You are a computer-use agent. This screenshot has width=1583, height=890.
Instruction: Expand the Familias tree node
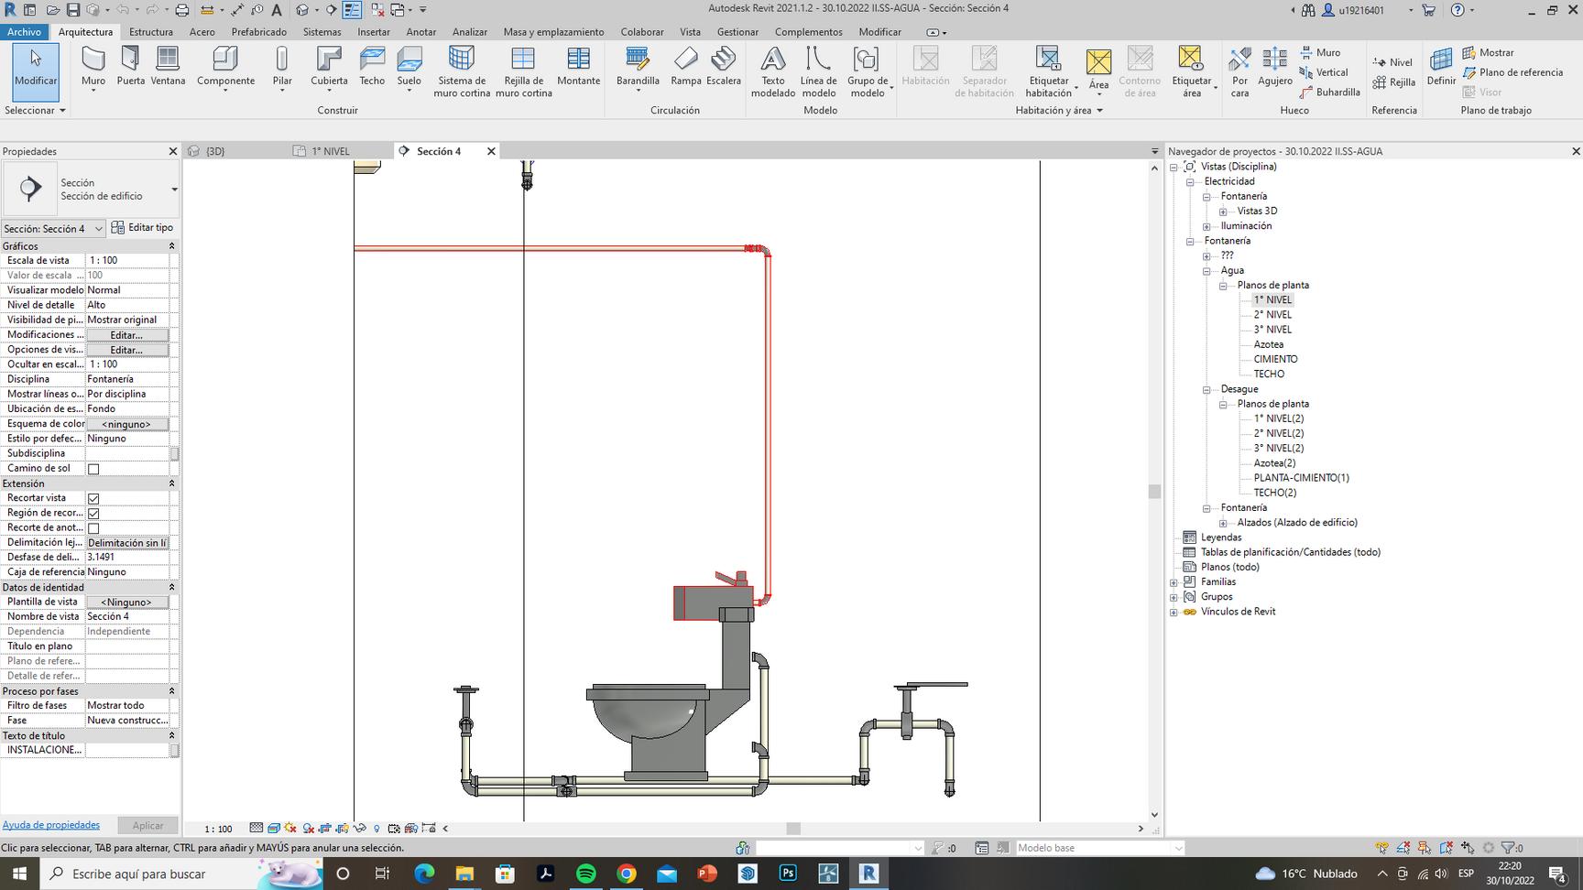[x=1174, y=582]
